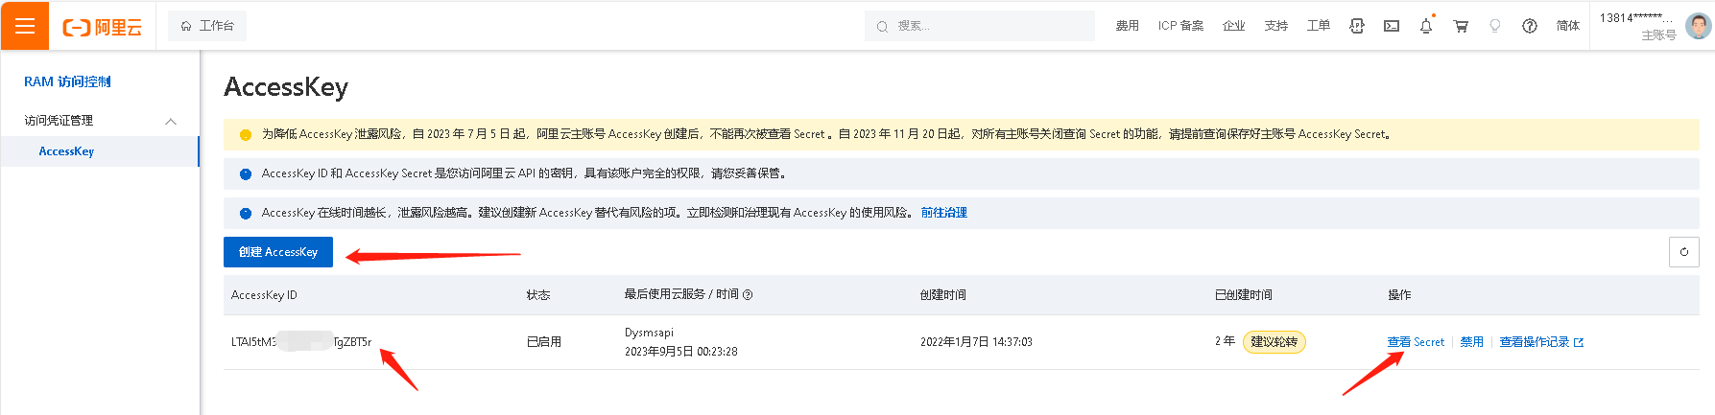Switch language via 简体
The height and width of the screenshot is (415, 1715).
(x=1568, y=26)
